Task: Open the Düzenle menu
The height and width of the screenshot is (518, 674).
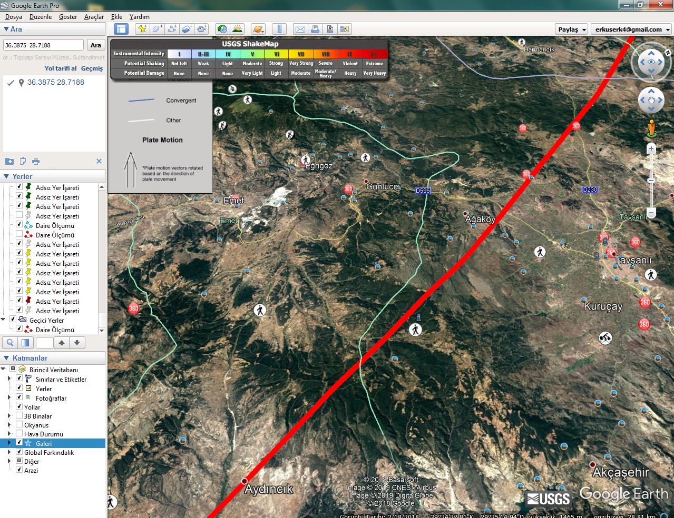Action: [41, 17]
